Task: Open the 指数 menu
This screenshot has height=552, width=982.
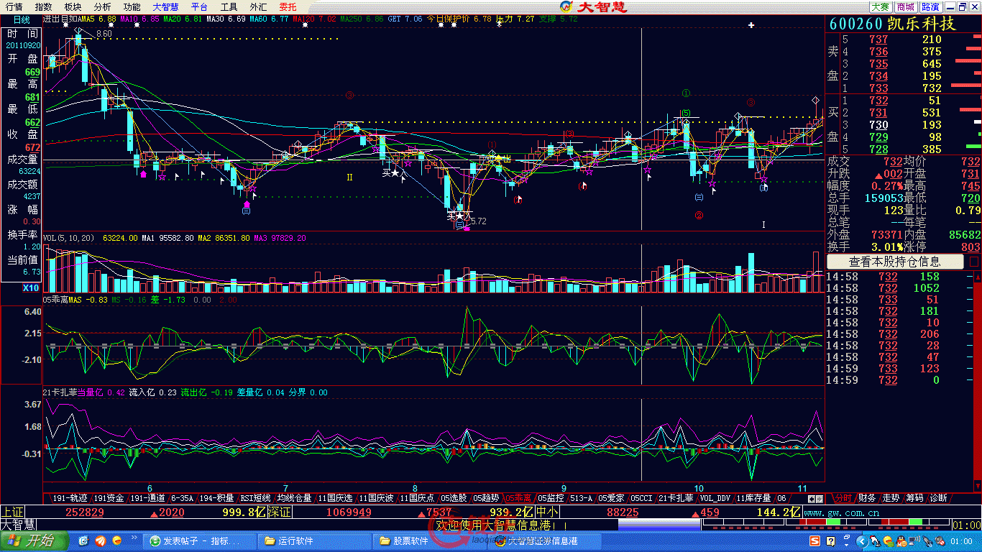Action: click(x=44, y=6)
